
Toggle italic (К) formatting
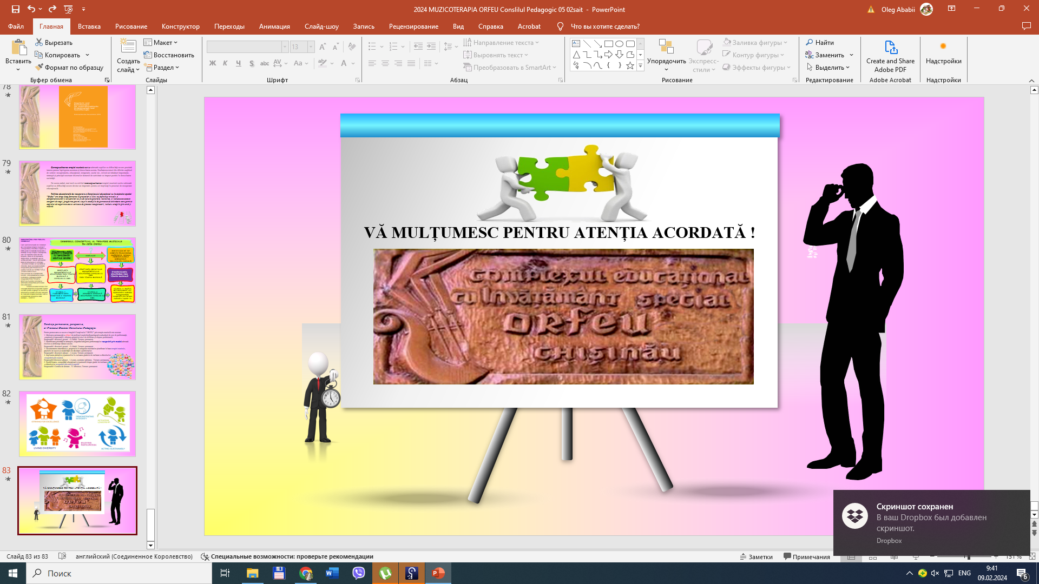click(226, 63)
